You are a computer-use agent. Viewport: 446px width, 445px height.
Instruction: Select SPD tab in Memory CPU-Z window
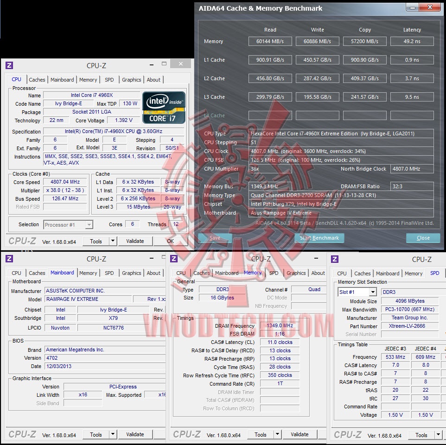[274, 273]
